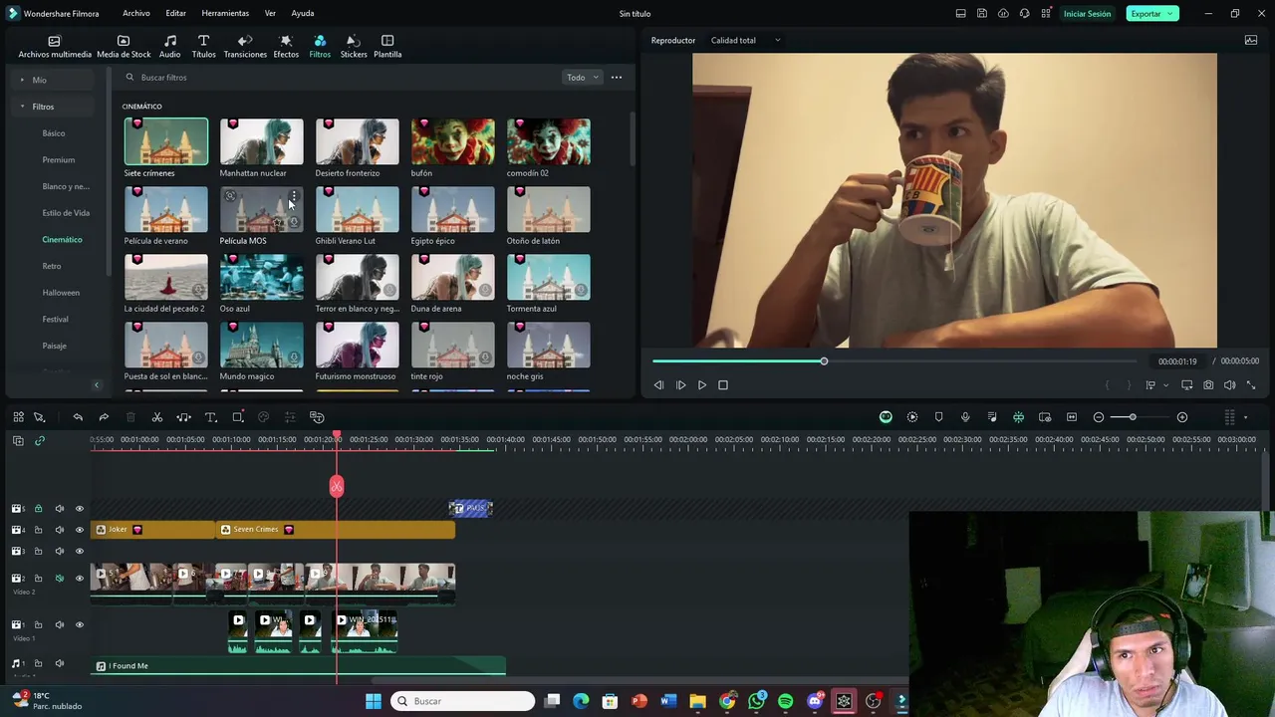Zoom in the timeline with plus
The image size is (1275, 717).
1182,417
